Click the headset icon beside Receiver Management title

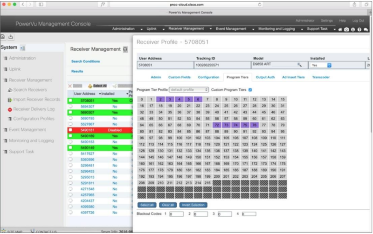point(125,49)
